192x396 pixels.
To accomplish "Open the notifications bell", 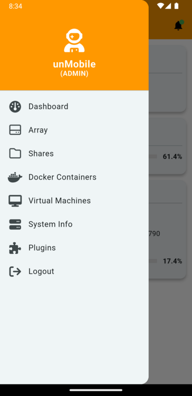I will (x=179, y=25).
